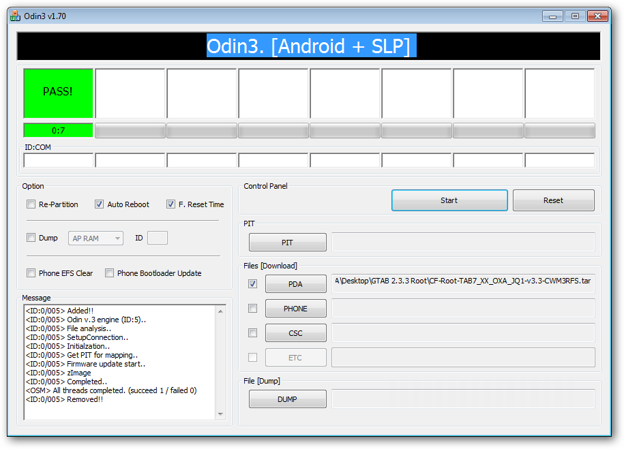The image size is (624, 449).
Task: Click the PDA file button
Action: pos(295,284)
